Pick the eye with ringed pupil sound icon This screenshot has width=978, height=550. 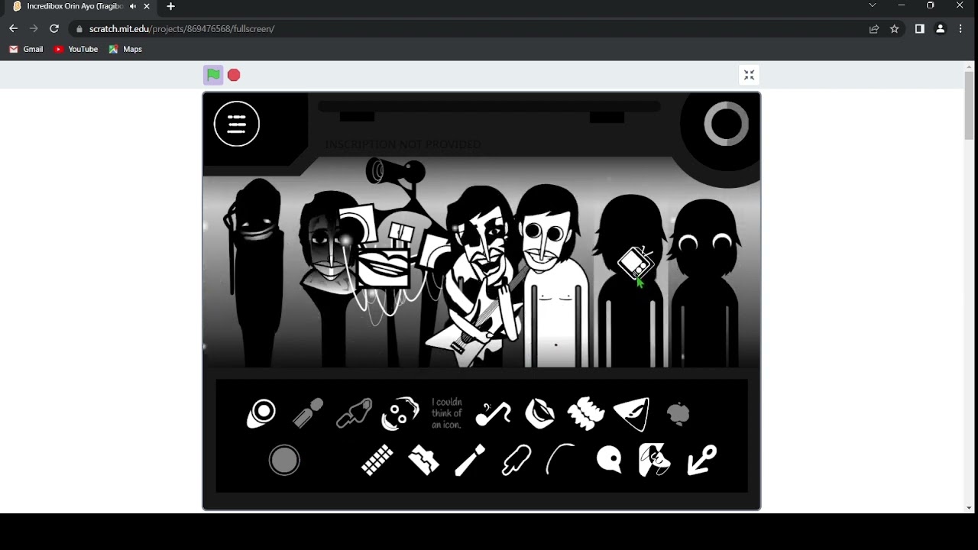coord(261,413)
